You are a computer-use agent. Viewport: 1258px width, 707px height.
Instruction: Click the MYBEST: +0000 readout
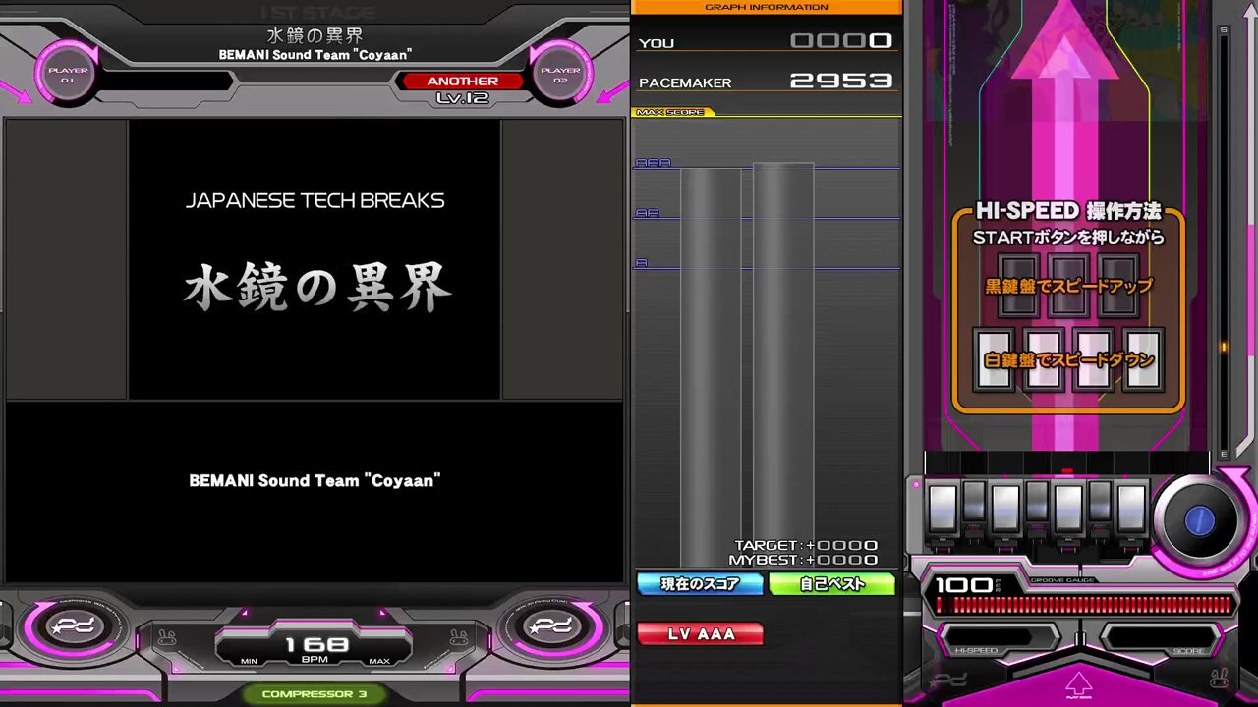pos(803,560)
